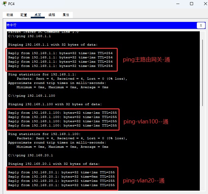Switch to the 物理 tab

tap(10, 15)
